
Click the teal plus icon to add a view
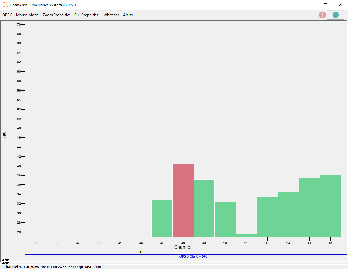335,15
